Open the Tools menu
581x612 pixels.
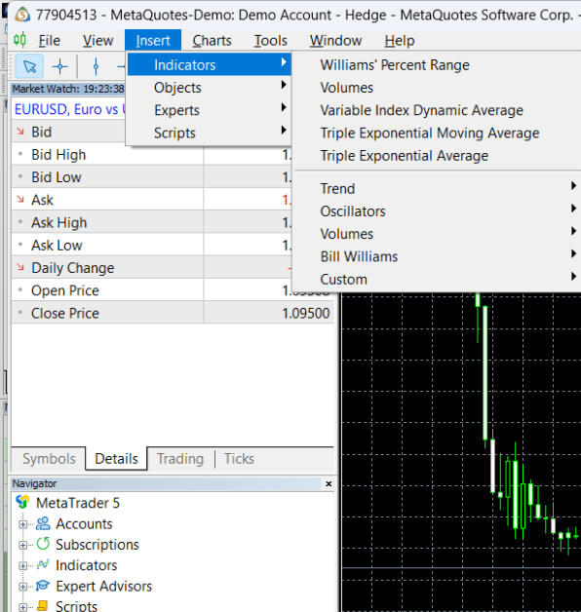click(271, 40)
